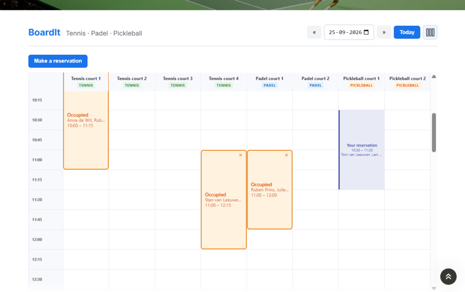Select the Pickleball court 2 column header
This screenshot has width=465, height=292.
(x=407, y=81)
